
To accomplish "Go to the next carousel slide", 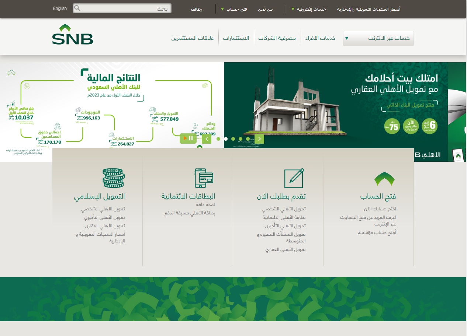I will click(x=259, y=139).
